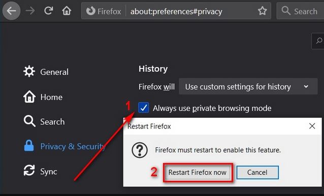Close the Restart Firefox dialog
Image resolution: width=324 pixels, height=196 pixels.
click(x=312, y=126)
